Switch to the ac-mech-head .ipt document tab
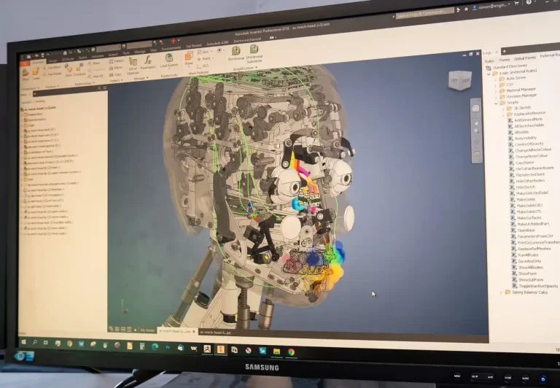560x388 pixels. (x=215, y=333)
